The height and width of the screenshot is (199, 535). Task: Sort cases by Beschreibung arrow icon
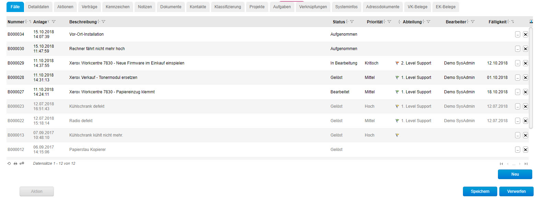tap(98, 22)
